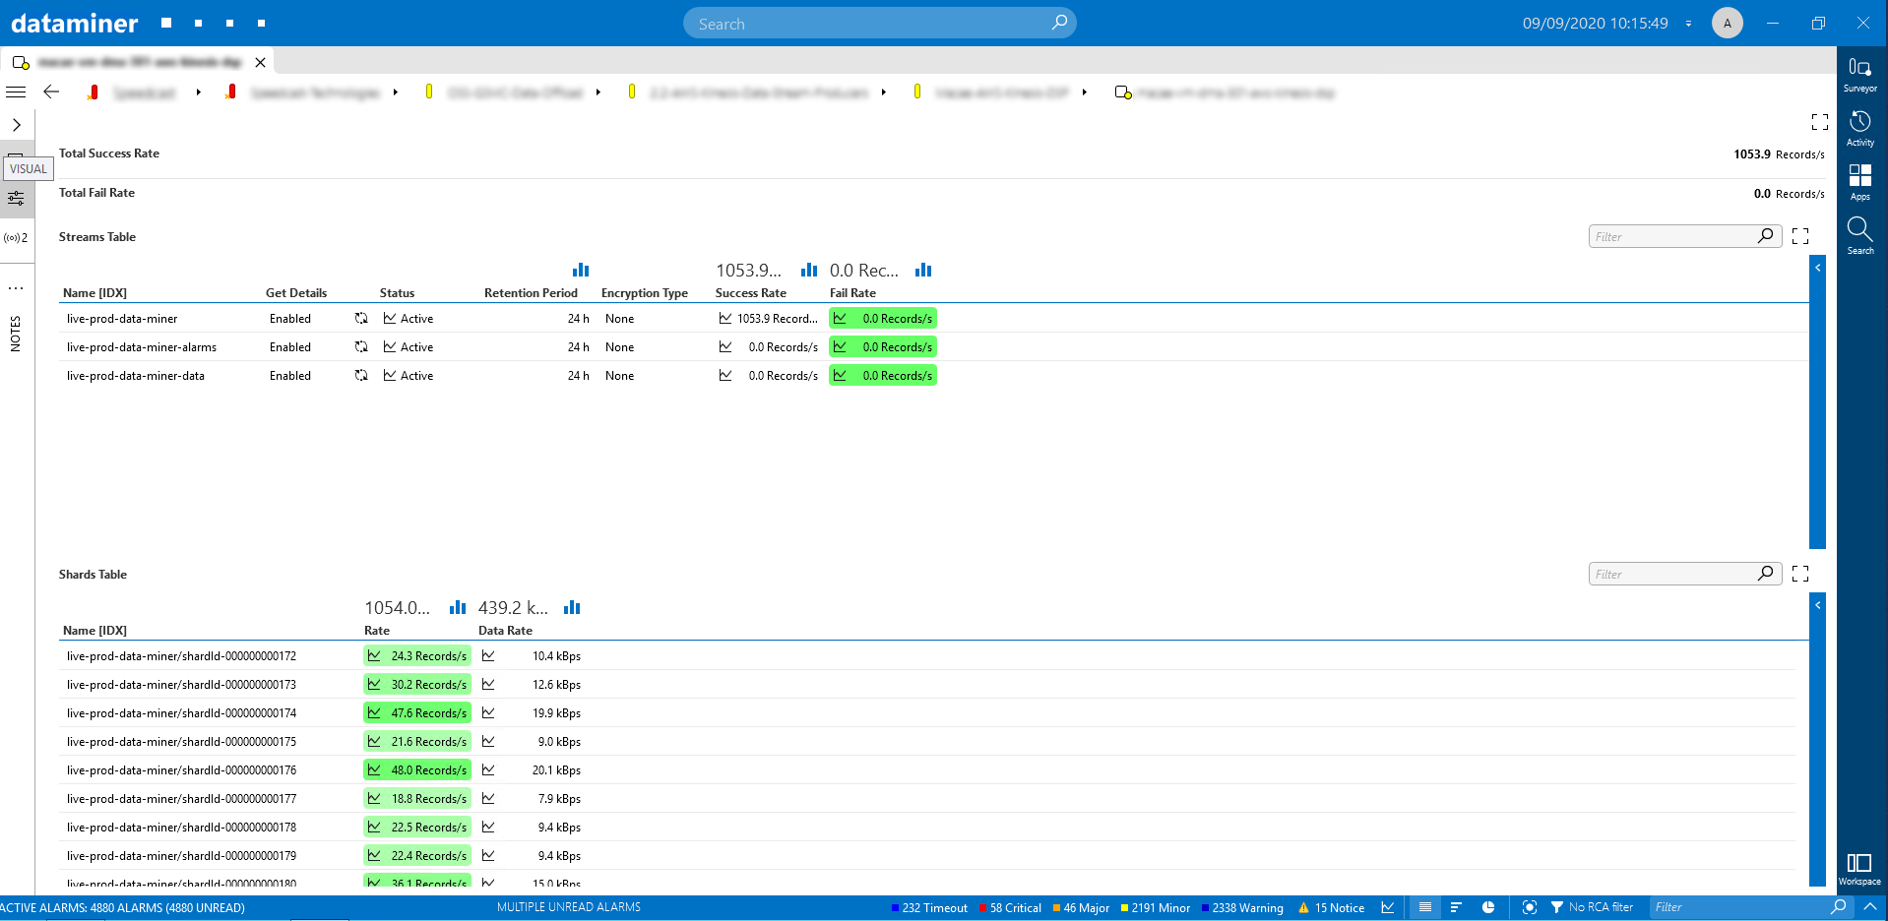1888x921 pixels.
Task: Expand second breadcrumb arrow
Action: click(396, 92)
